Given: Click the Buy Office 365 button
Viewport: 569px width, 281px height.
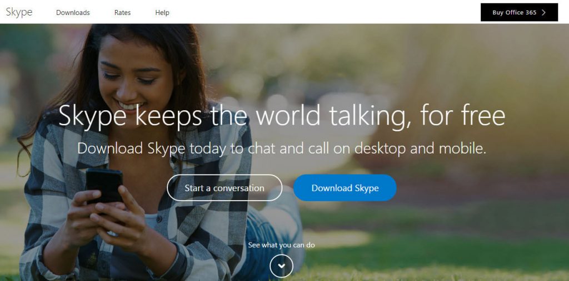Looking at the screenshot, I should tap(520, 12).
